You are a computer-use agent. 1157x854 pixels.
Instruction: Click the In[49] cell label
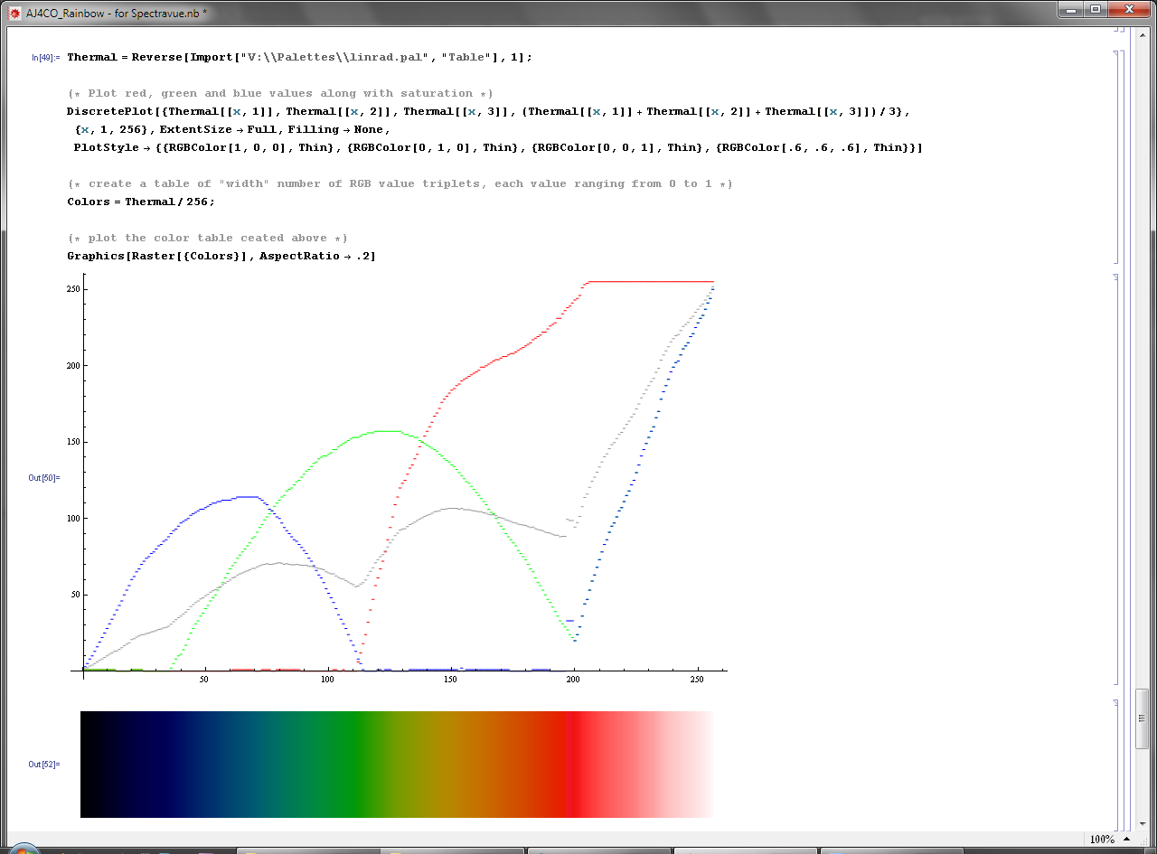point(45,58)
